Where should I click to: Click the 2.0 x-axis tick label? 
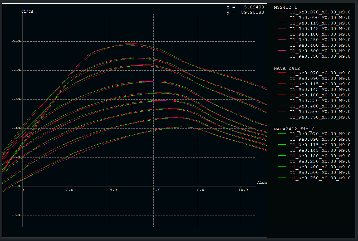click(x=70, y=190)
